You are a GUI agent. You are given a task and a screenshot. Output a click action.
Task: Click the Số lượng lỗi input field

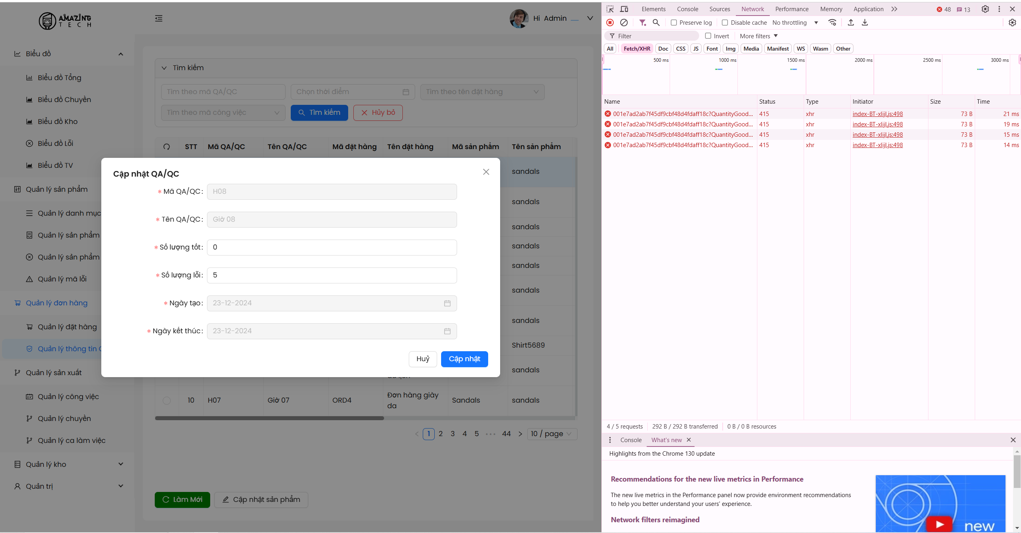331,275
